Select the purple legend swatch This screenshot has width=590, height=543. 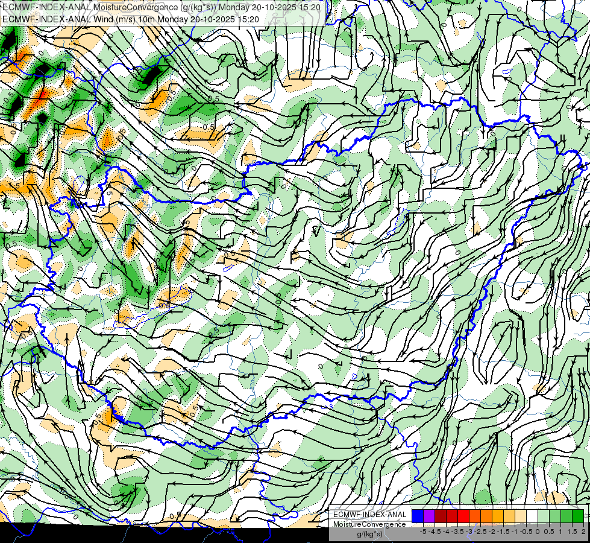pos(429,516)
